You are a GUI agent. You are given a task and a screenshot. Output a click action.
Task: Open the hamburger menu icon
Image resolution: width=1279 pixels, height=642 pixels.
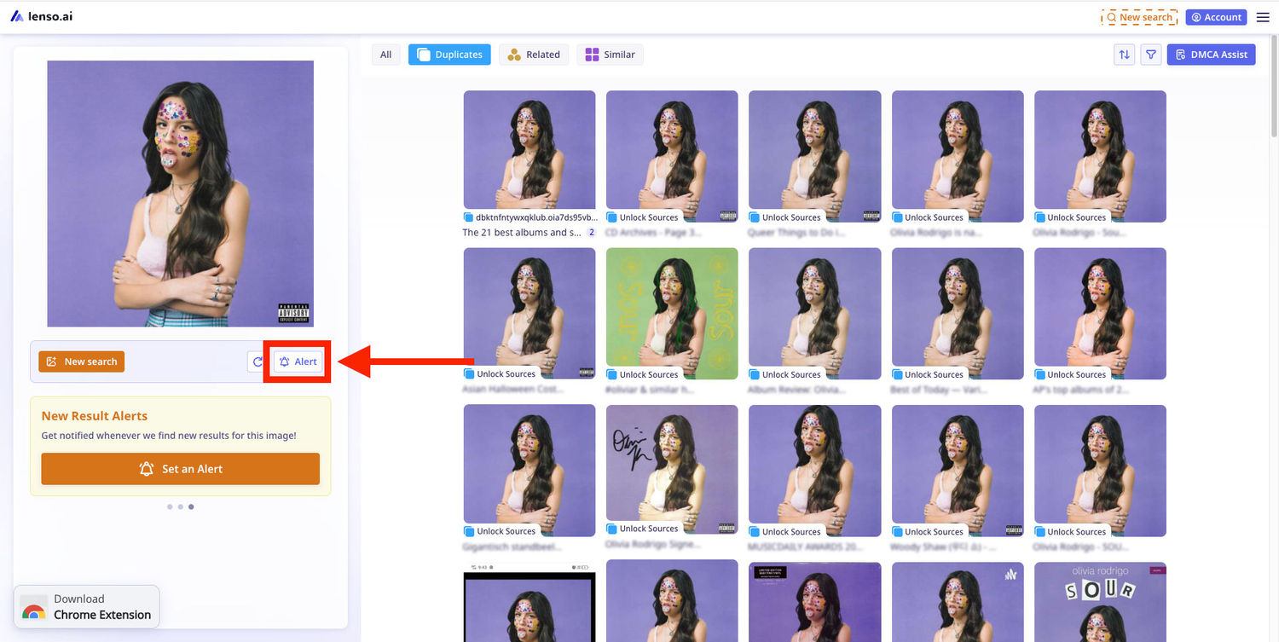[1263, 17]
